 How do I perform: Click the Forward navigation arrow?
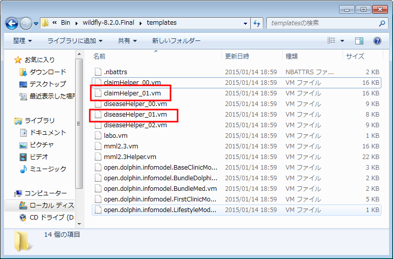tap(26, 24)
